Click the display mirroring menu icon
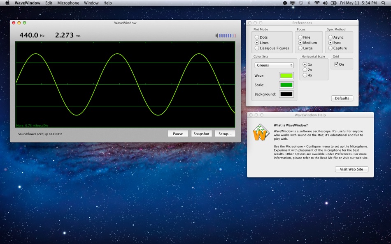 [293, 3]
